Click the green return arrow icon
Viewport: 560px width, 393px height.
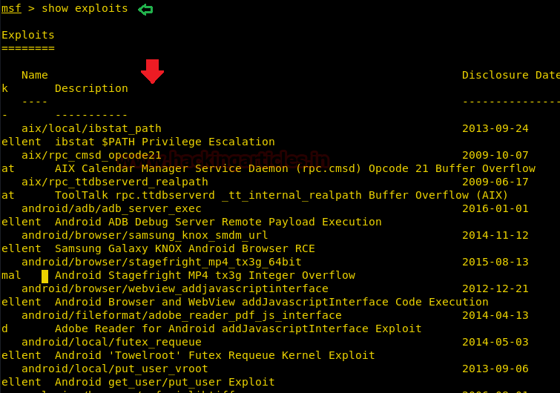(145, 10)
